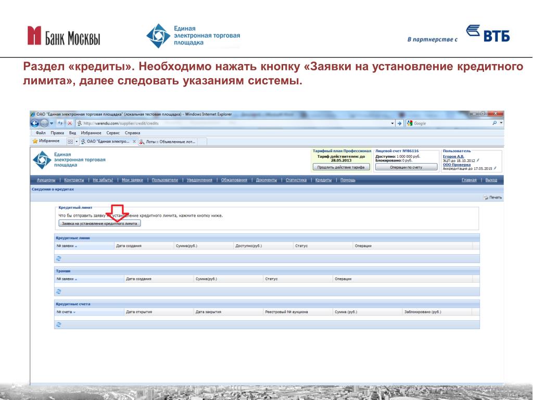Click the Продлить действие тарифа button
Viewport: 533px width, 400px height.
(x=341, y=167)
